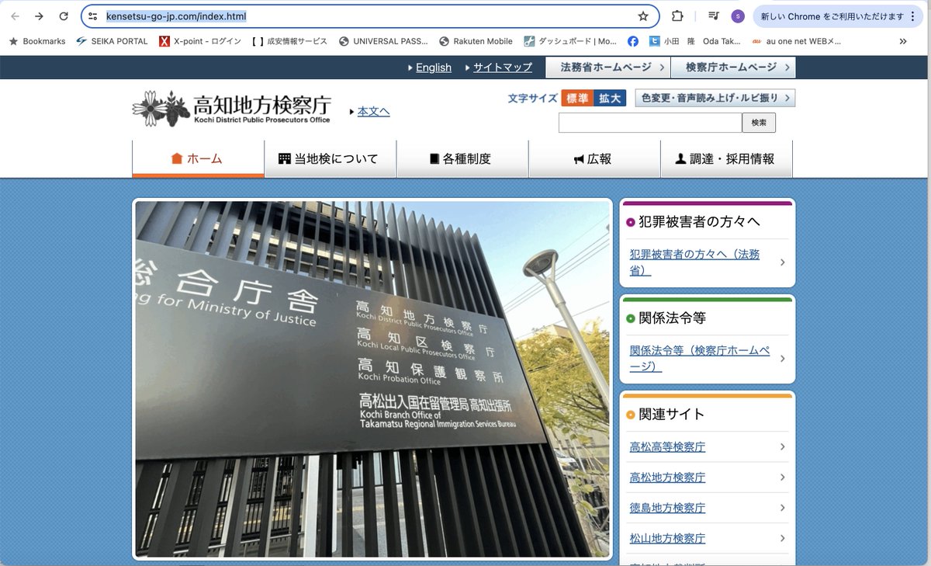This screenshot has height=566, width=931.
Task: Open the Chrome extensions puzzle icon
Action: 677,16
